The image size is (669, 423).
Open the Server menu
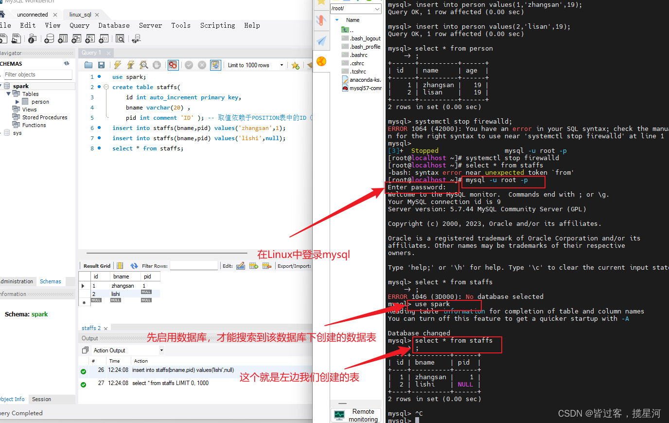tap(150, 25)
